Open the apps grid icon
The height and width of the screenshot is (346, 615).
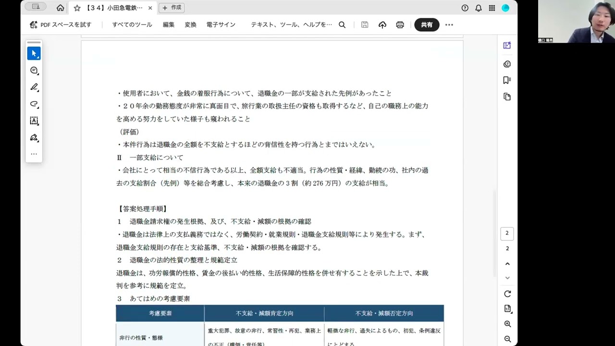coord(492,8)
